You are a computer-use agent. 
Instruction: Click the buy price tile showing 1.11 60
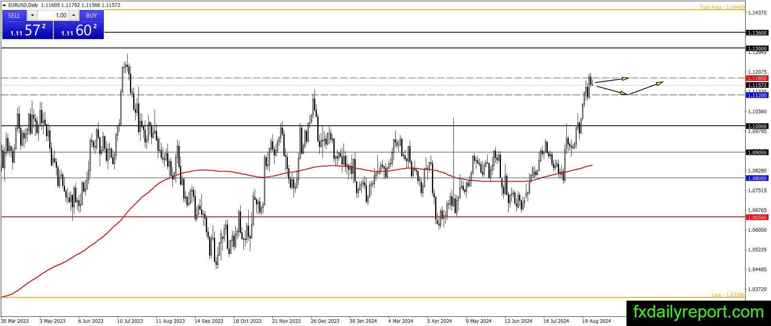[79, 30]
